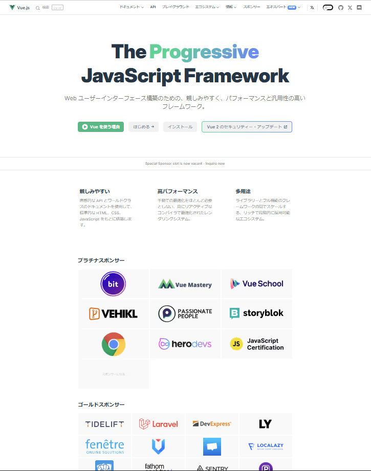
Task: Open the TIDELIFT gold sponsor logo
Action: (104, 424)
